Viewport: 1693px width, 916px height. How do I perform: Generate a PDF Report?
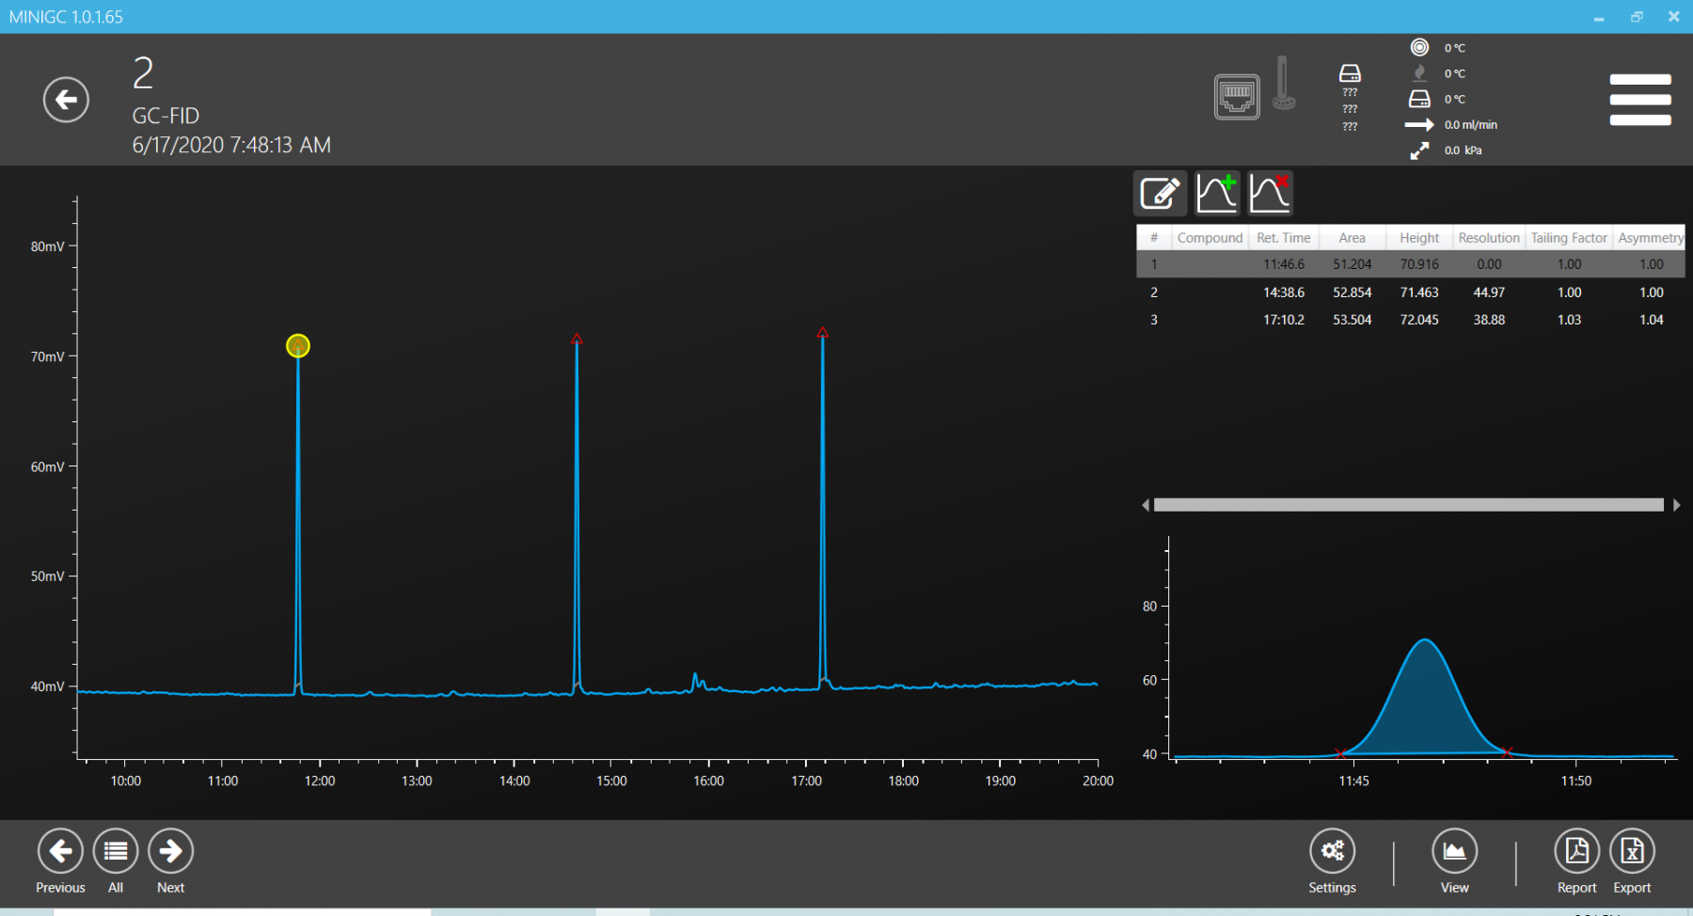[x=1576, y=851]
